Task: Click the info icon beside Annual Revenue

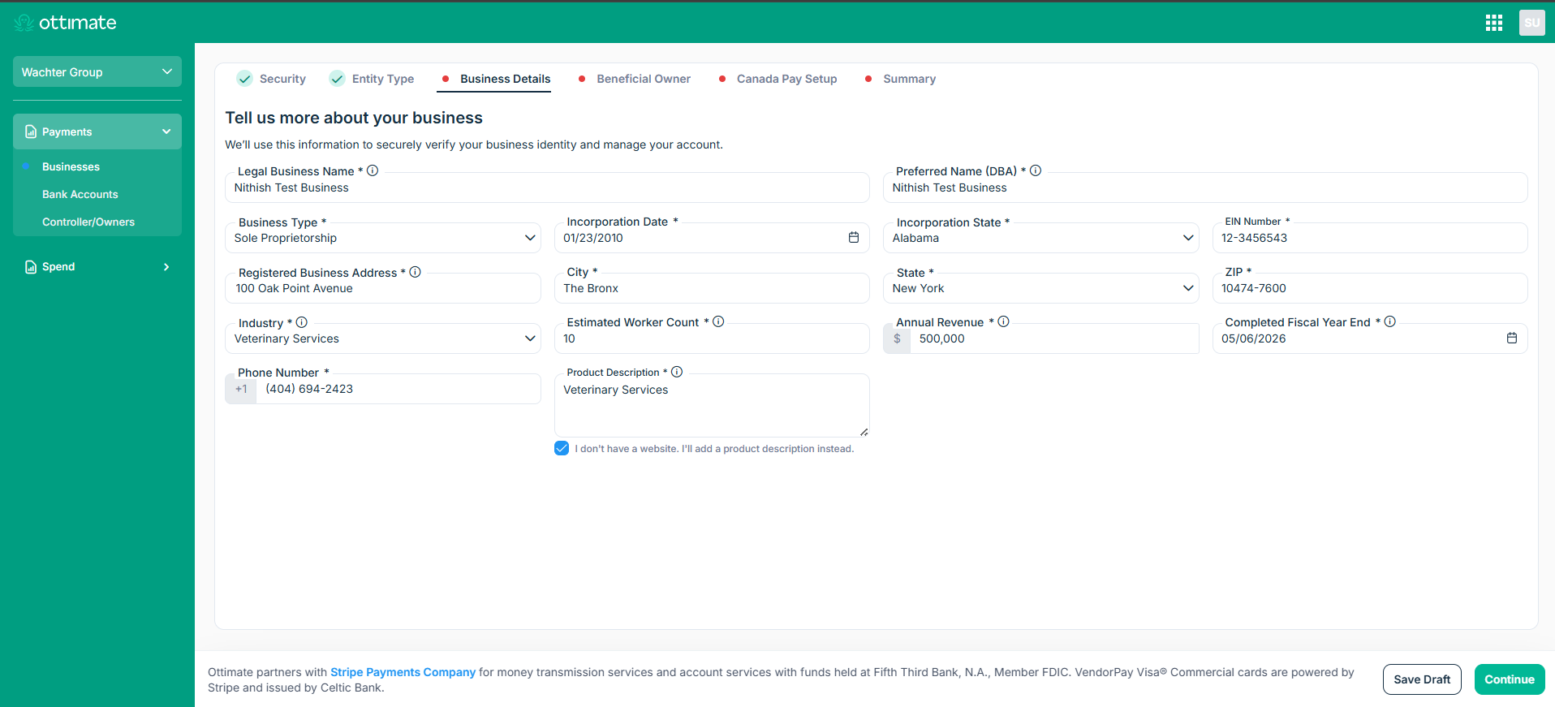Action: coord(1003,321)
